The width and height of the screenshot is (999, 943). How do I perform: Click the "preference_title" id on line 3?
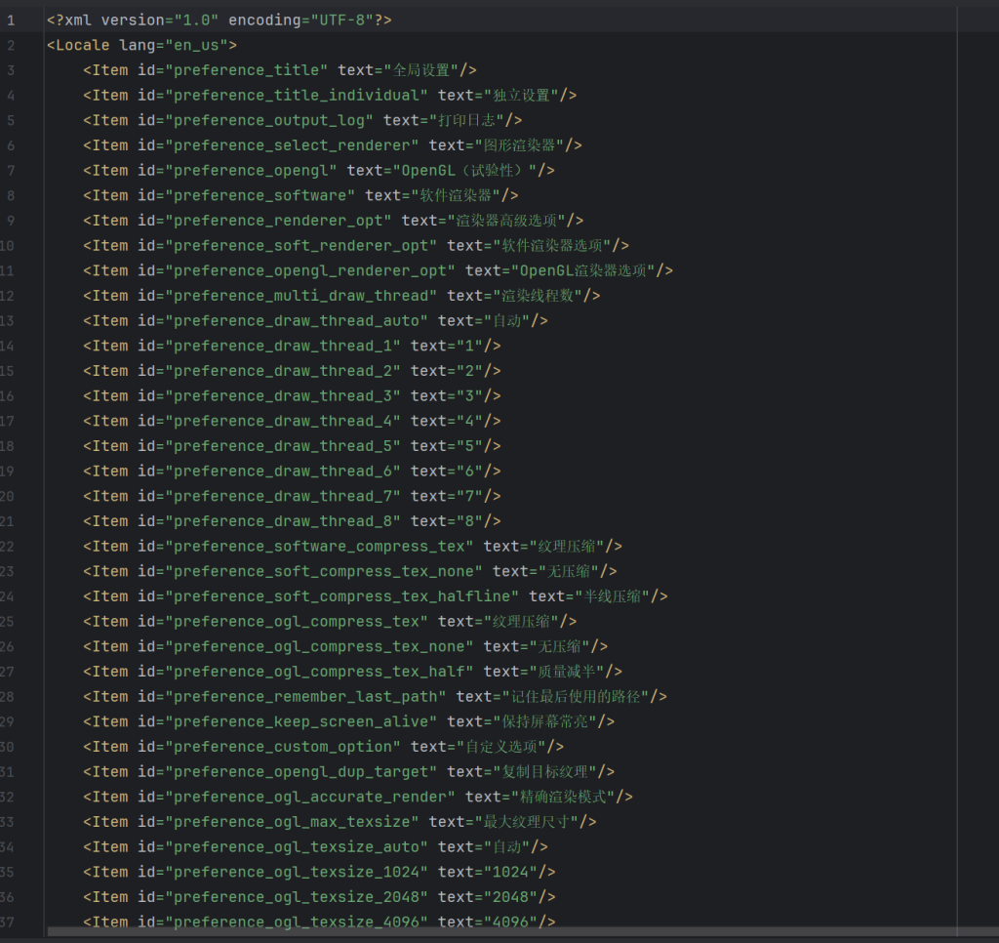tap(247, 70)
